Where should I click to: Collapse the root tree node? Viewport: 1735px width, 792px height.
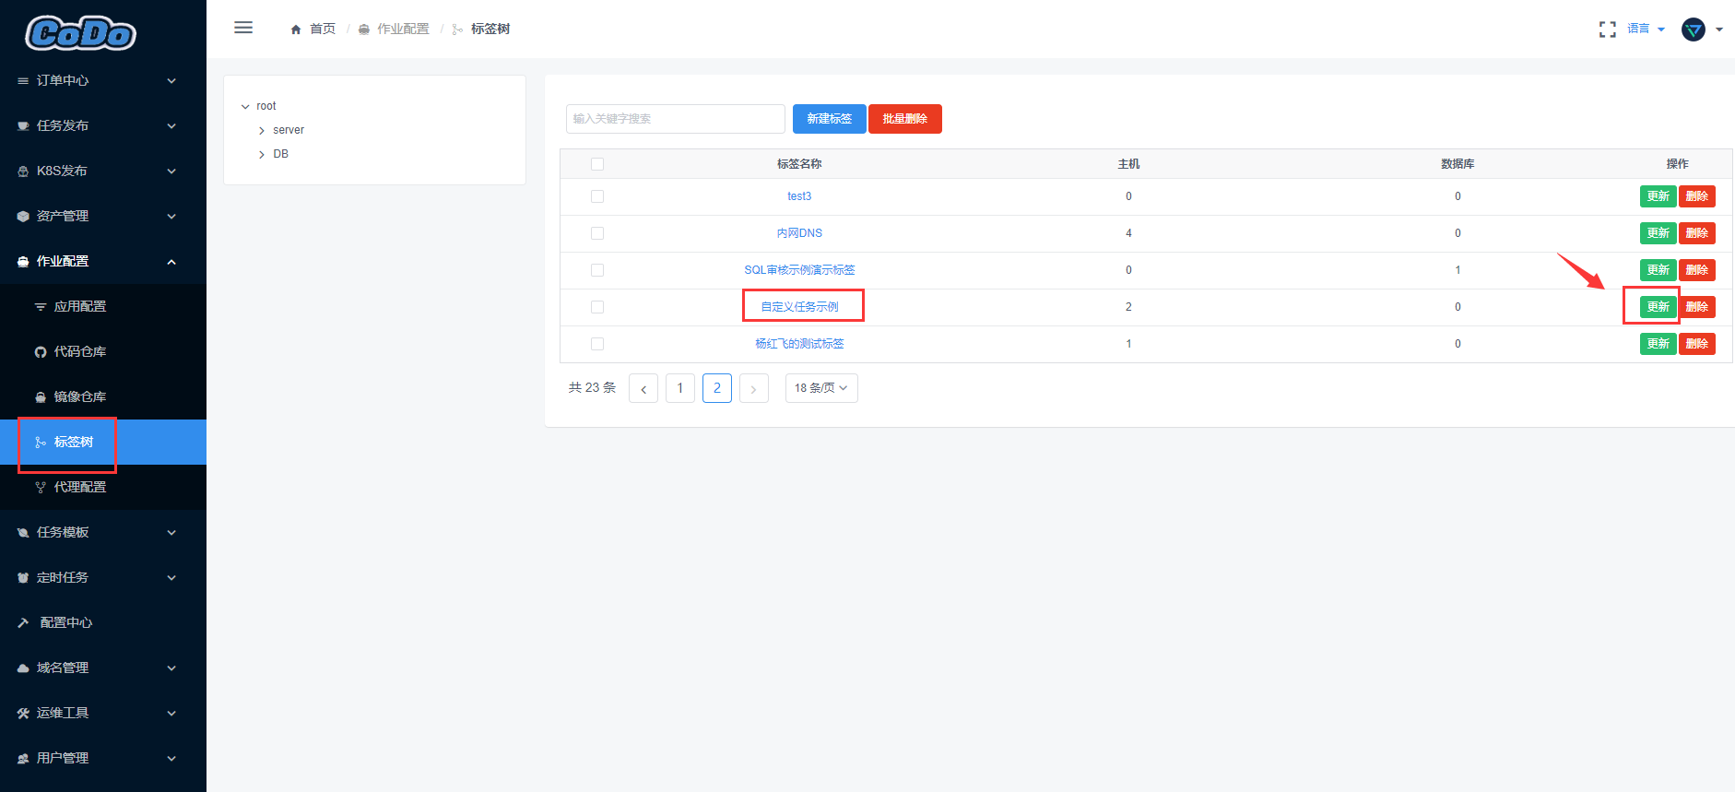pyautogui.click(x=245, y=107)
